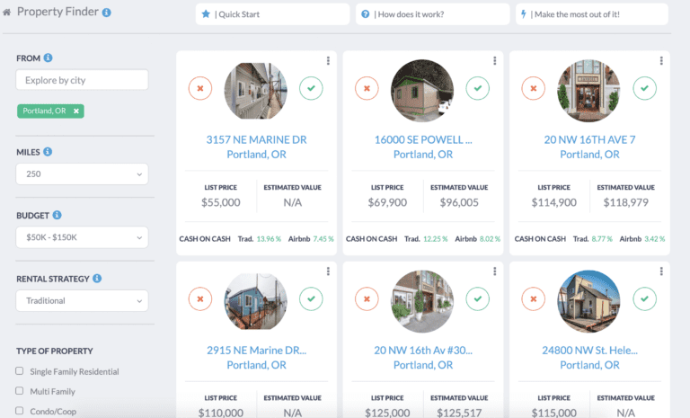Accept the 2915 NE Marine Dr listing
Viewport: 690px width, 418px height.
click(311, 298)
